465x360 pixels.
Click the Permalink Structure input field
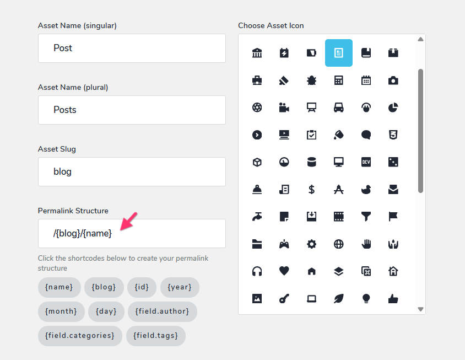point(132,233)
